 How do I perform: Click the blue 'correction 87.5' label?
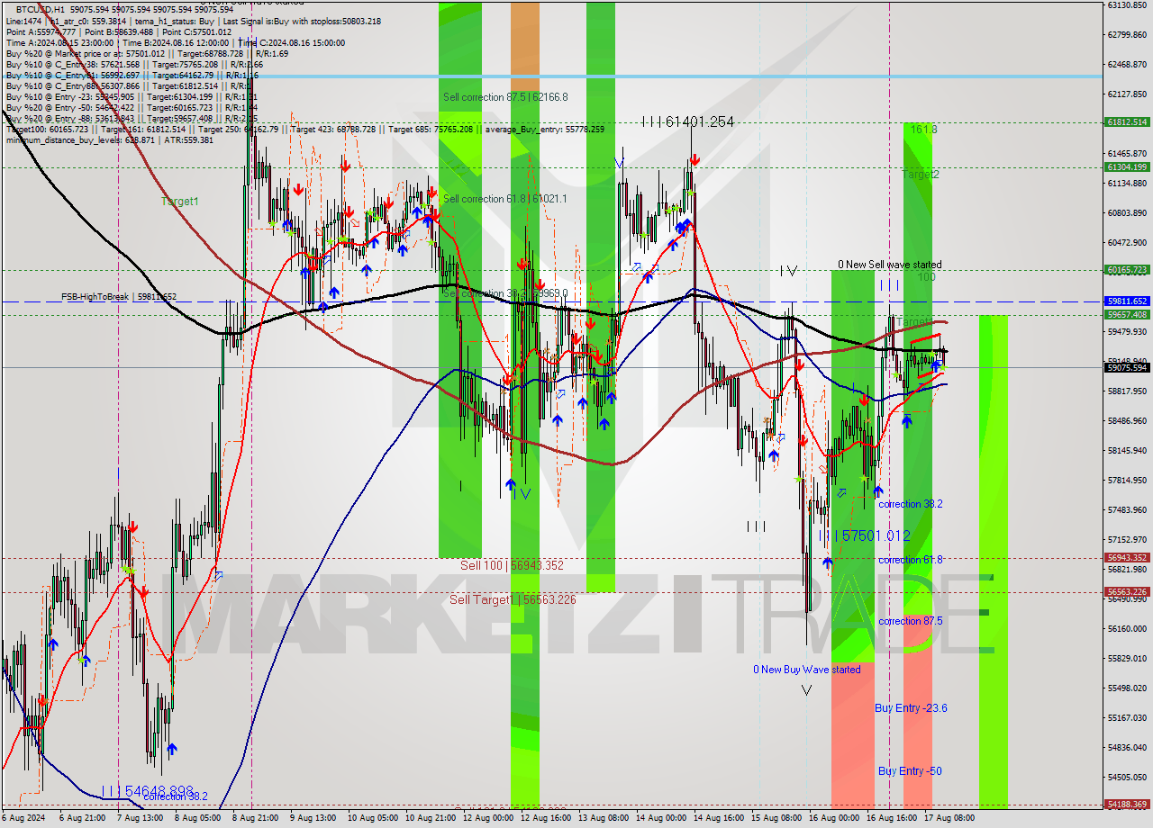pyautogui.click(x=911, y=621)
